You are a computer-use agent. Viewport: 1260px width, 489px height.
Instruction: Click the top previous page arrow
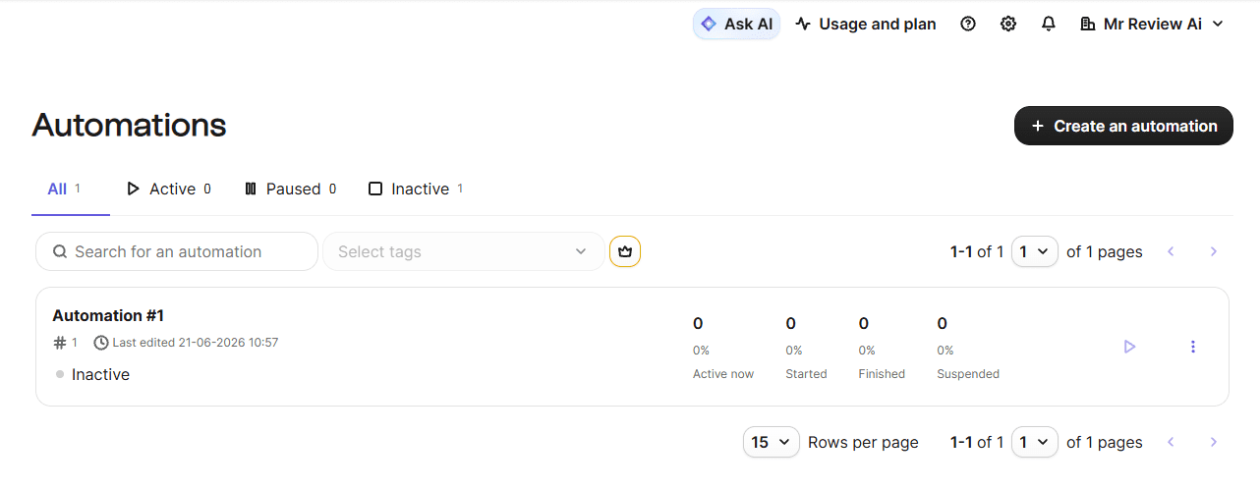1171,251
